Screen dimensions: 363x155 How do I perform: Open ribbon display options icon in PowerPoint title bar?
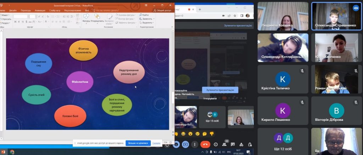[146, 5]
